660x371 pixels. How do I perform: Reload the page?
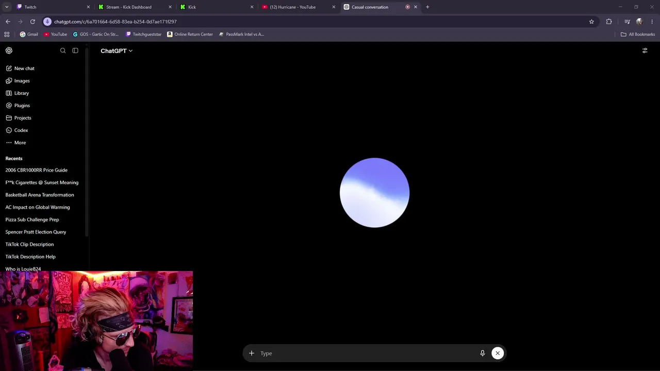pyautogui.click(x=32, y=22)
